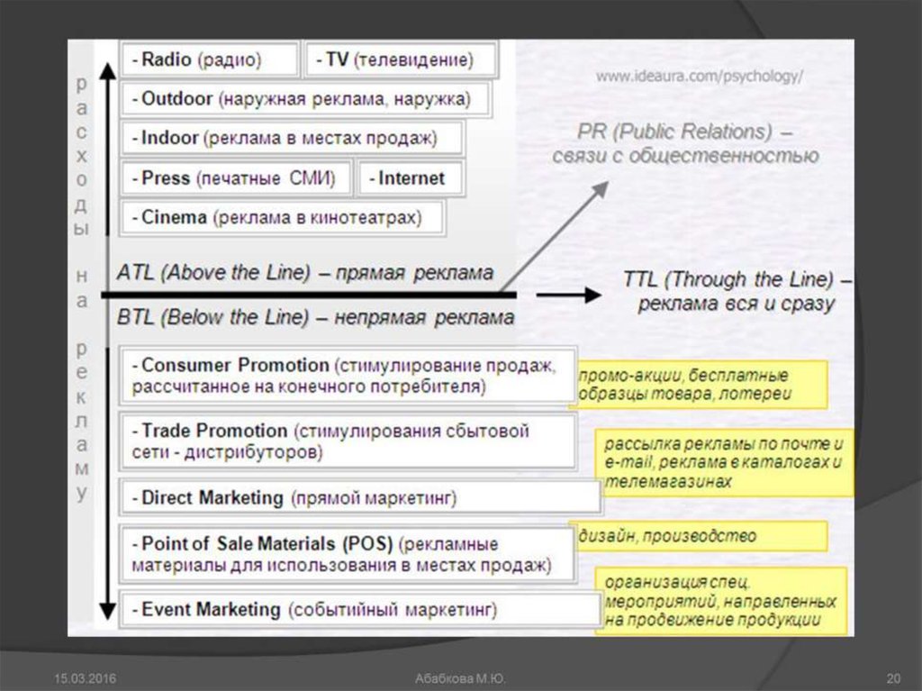Click the yellow note about промо-акции
Screen dimensions: 922x691
(701, 385)
